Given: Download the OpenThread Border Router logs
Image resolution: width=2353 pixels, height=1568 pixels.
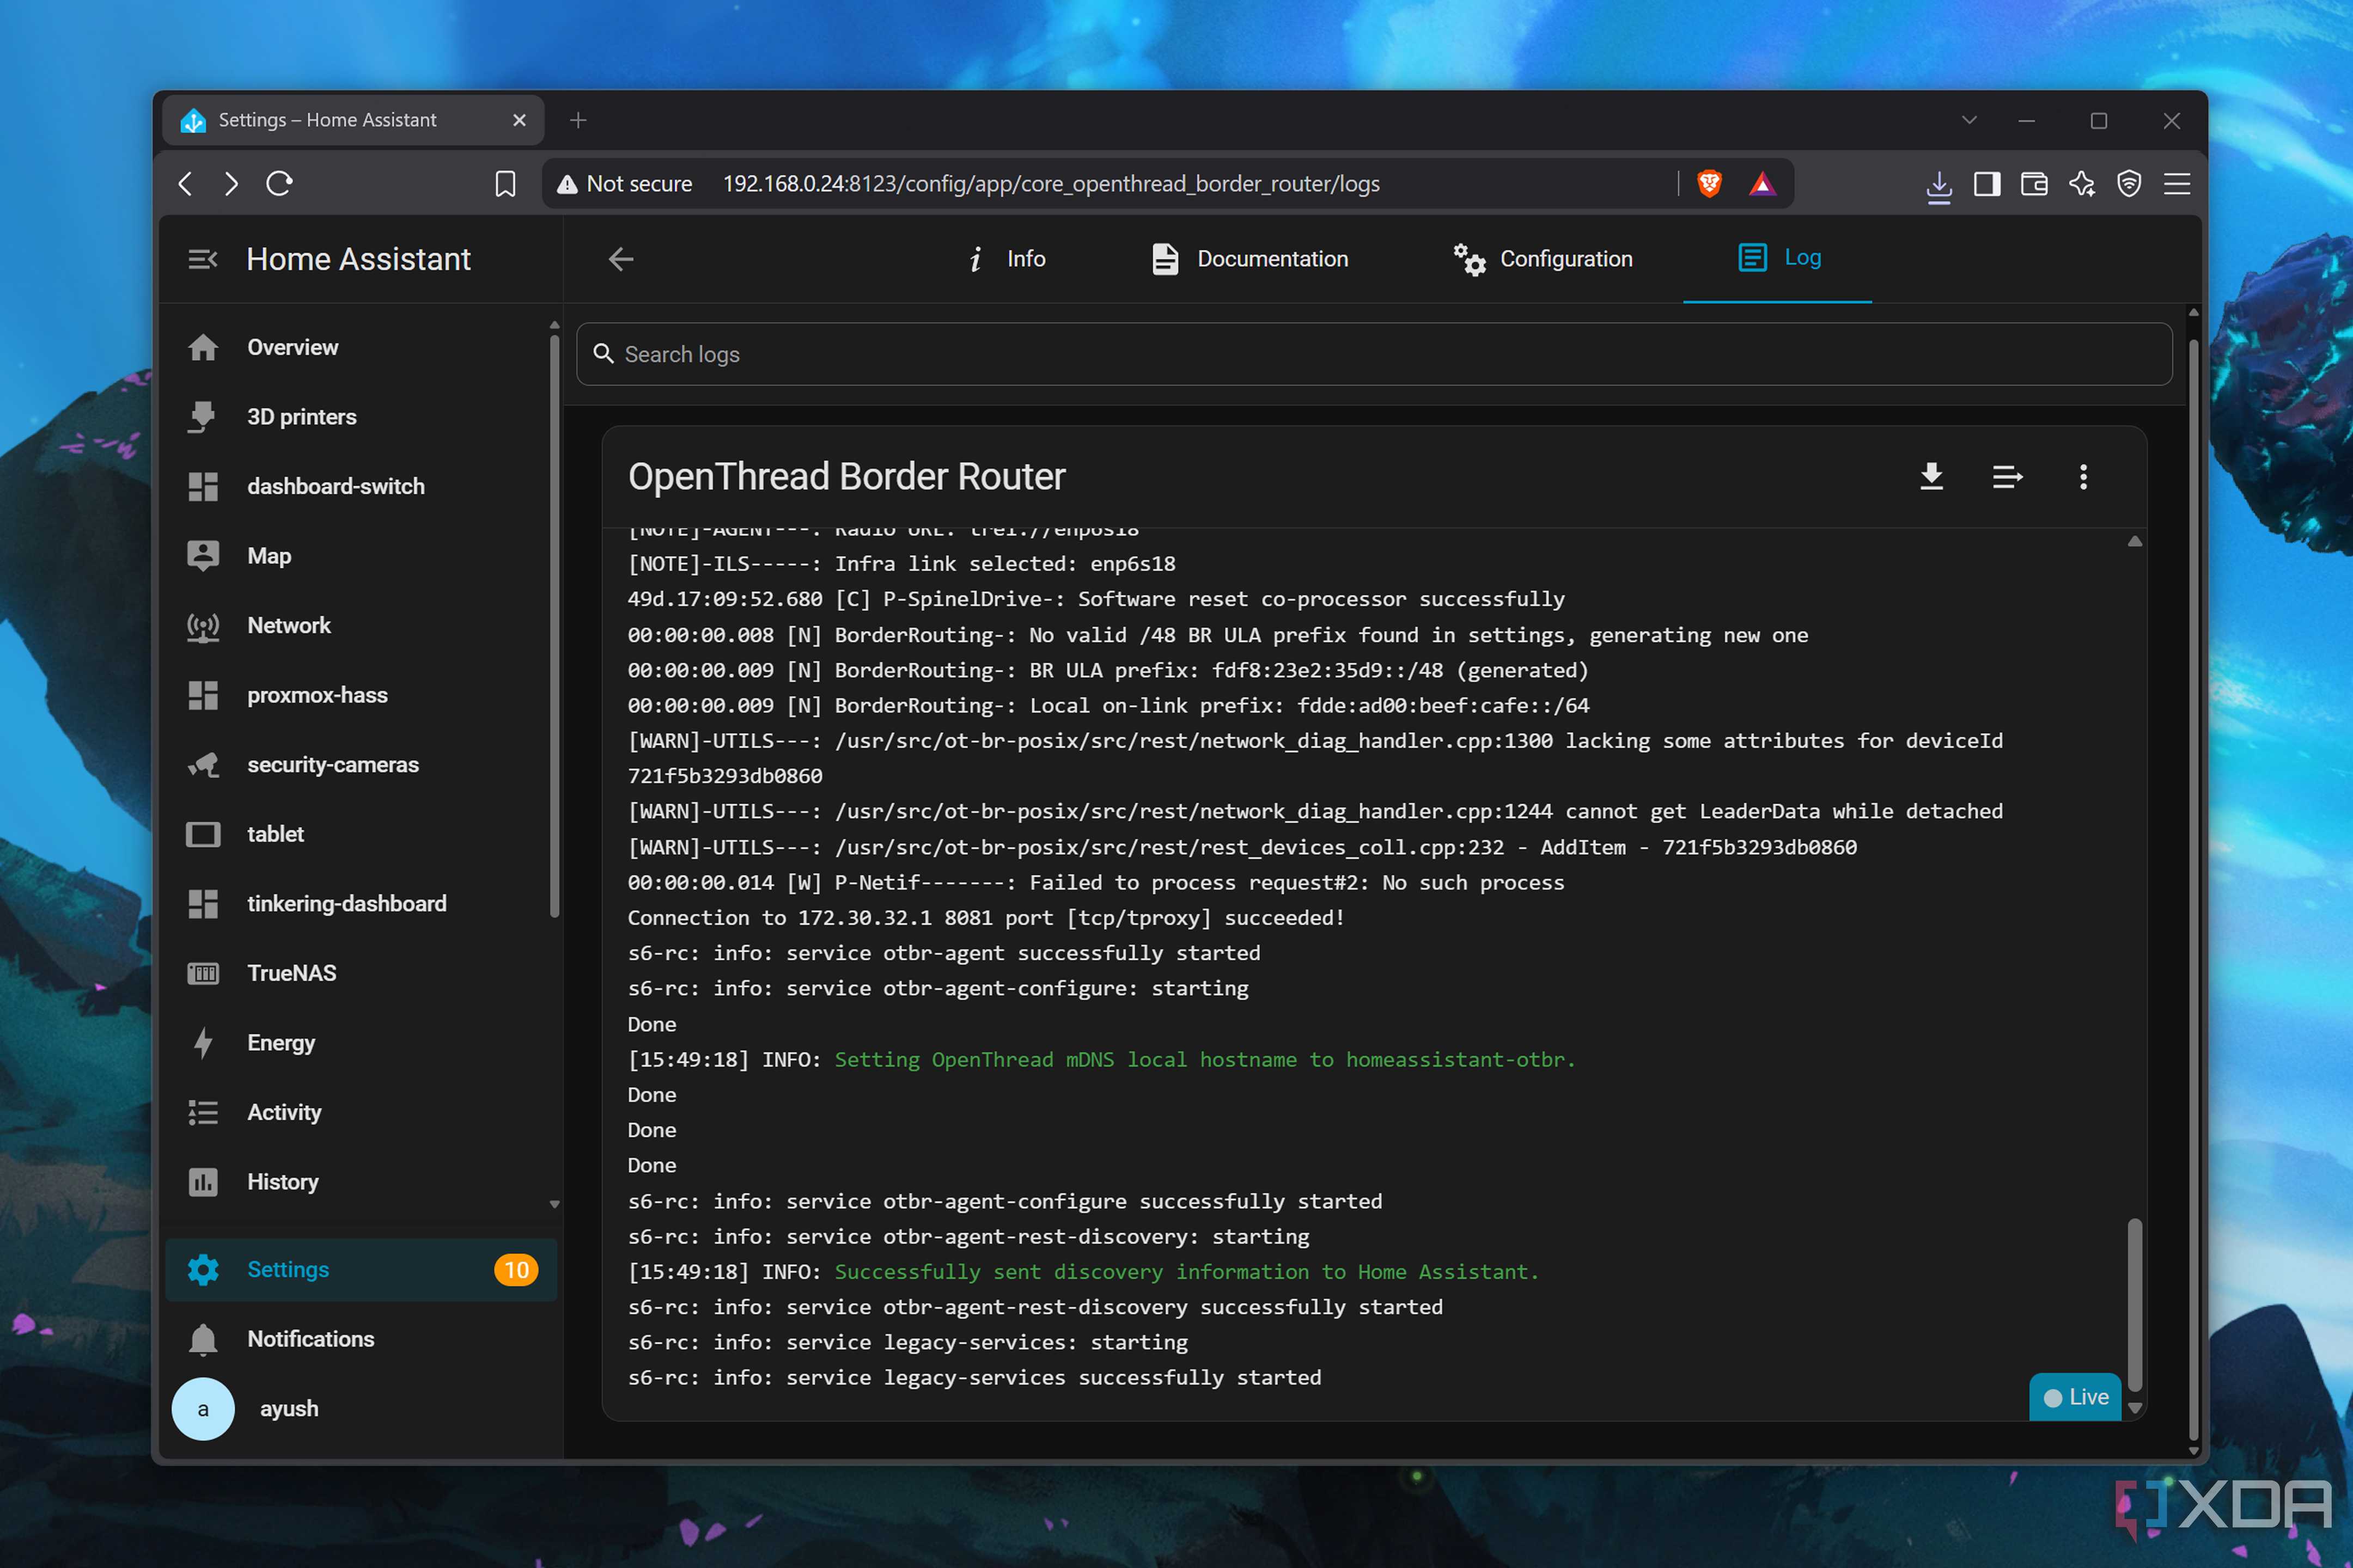Looking at the screenshot, I should point(1932,477).
